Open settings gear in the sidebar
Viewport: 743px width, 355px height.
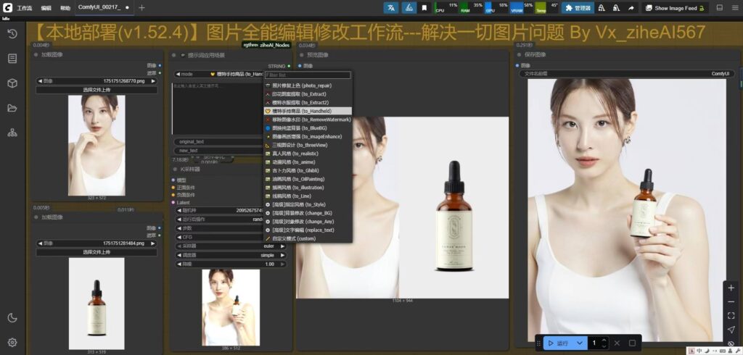coord(12,342)
